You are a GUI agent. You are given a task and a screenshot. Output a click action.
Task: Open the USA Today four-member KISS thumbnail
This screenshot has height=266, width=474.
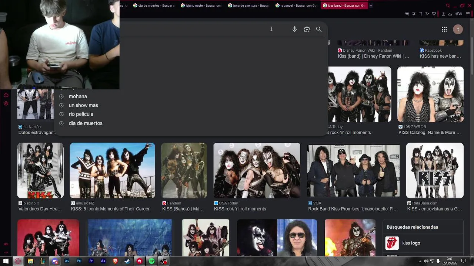click(257, 171)
